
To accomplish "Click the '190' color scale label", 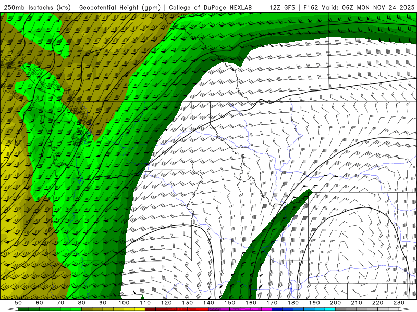I will point(314,303).
